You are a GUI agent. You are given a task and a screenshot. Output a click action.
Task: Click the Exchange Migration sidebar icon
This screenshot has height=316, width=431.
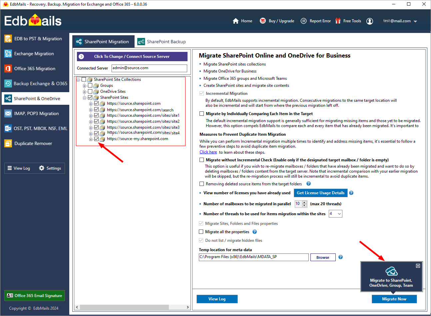[8, 54]
